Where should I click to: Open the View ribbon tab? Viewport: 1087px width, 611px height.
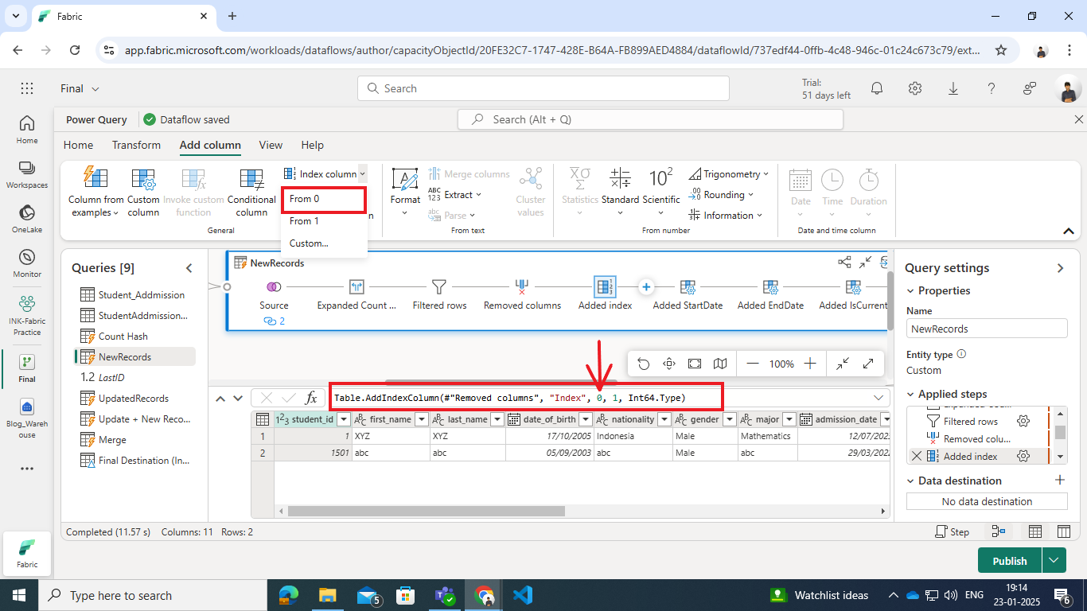(x=271, y=145)
